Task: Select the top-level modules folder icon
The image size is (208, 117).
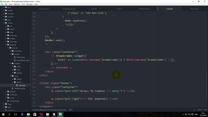Action: point(6,14)
